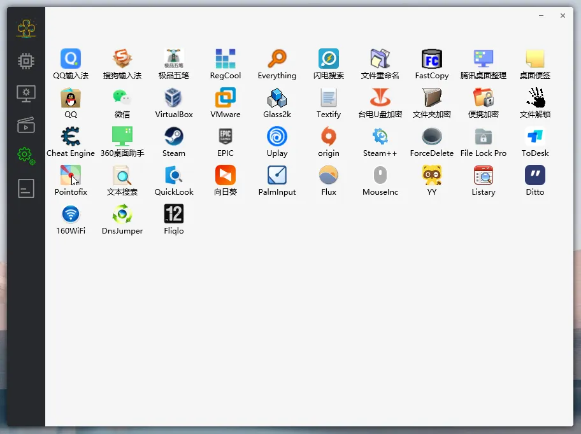Select the 极品五笔 icon

[174, 59]
